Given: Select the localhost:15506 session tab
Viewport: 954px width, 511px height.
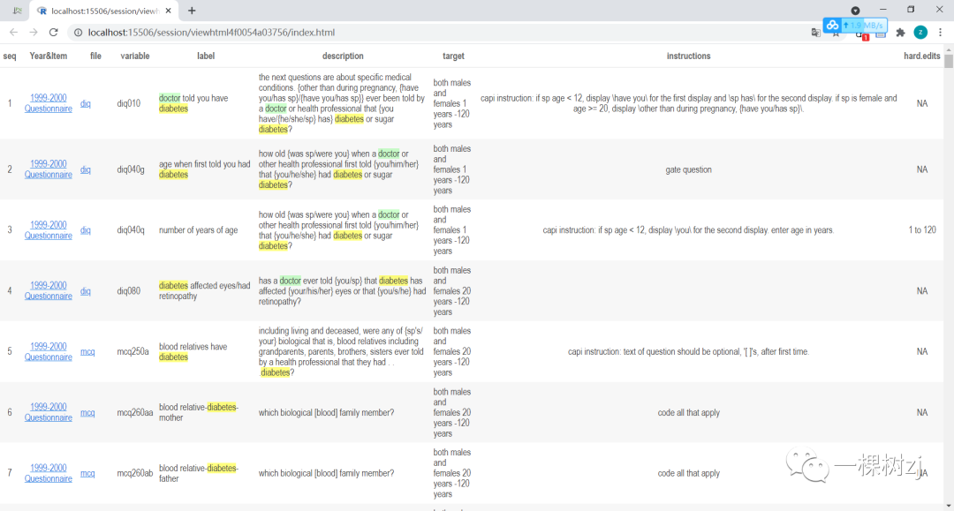Looking at the screenshot, I should (103, 11).
